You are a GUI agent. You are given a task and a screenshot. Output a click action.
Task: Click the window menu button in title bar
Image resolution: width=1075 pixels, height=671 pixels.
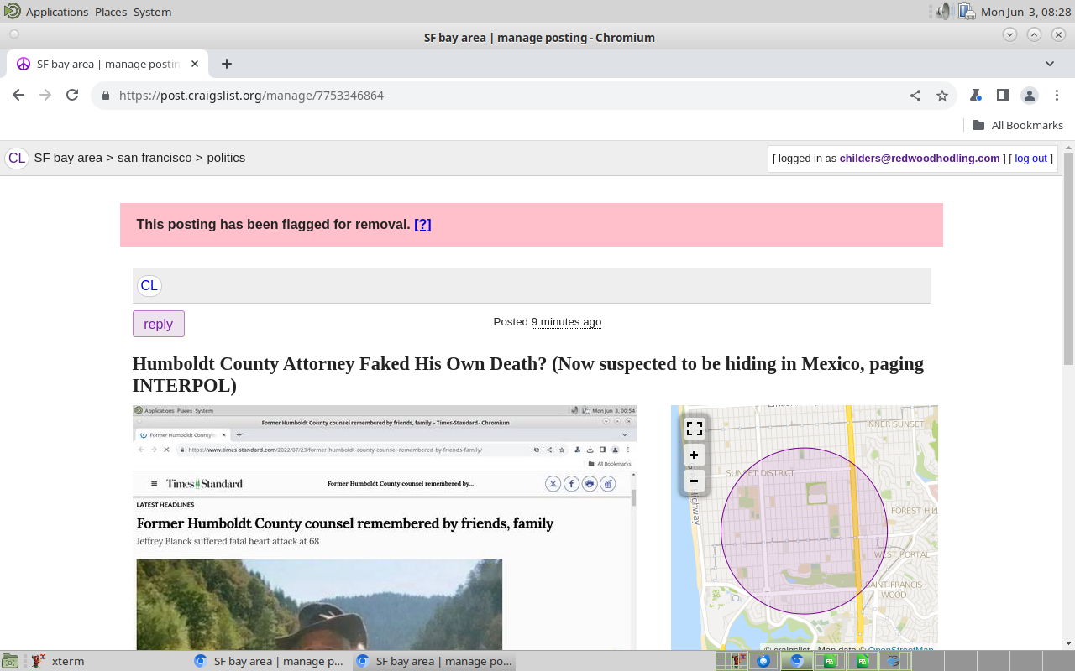coord(14,34)
